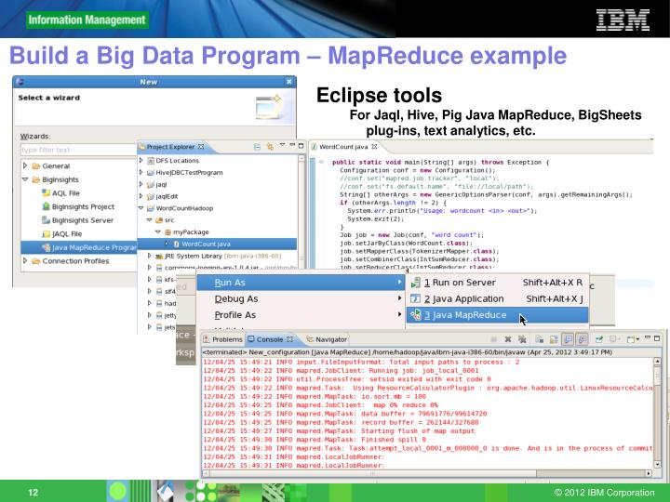Click Java MapReduce icon in Run As submenu
Viewport: 670px width, 502px height.
(415, 315)
